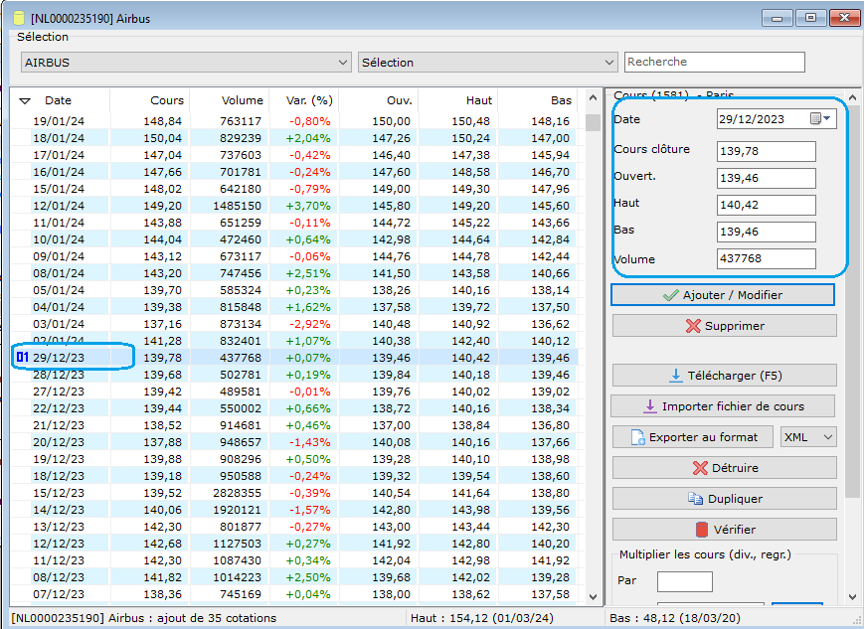Select the 07/12/23 date cell
This screenshot has height=629, width=865.
[x=59, y=594]
